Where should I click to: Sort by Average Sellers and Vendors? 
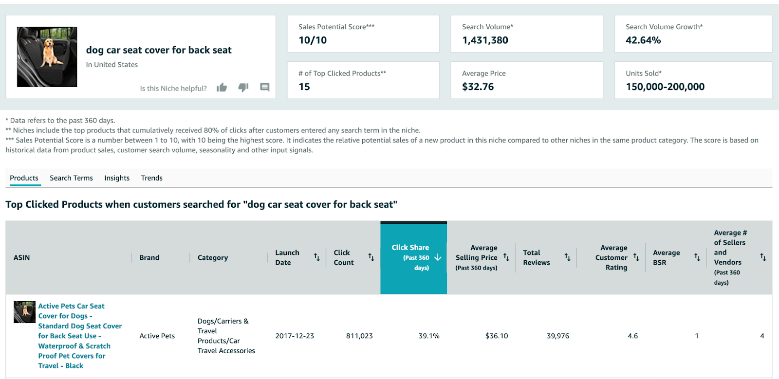[x=763, y=257]
